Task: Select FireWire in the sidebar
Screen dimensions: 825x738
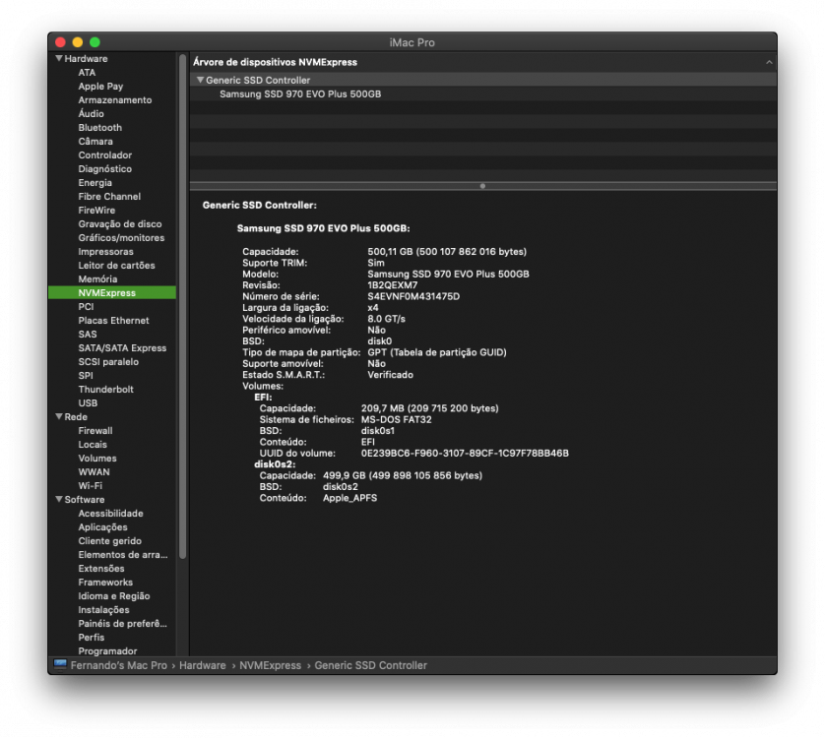Action: (x=96, y=210)
